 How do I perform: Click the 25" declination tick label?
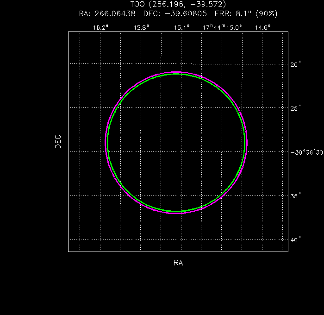point(295,108)
